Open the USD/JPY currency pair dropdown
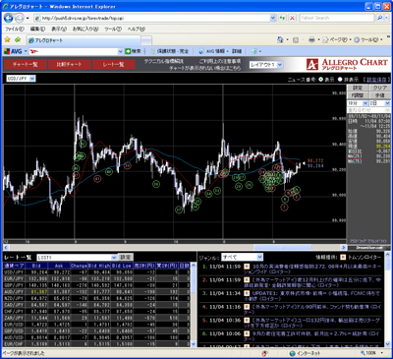Image resolution: width=393 pixels, height=359 pixels. pos(21,79)
